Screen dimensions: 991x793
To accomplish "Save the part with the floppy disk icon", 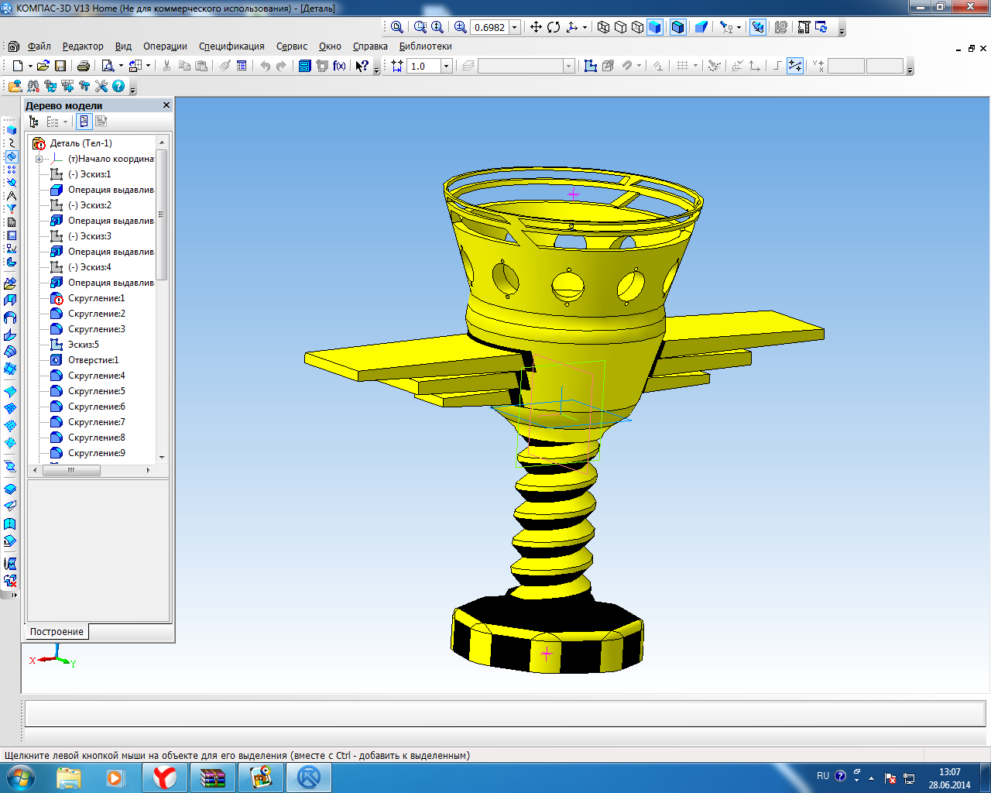I will pos(60,66).
